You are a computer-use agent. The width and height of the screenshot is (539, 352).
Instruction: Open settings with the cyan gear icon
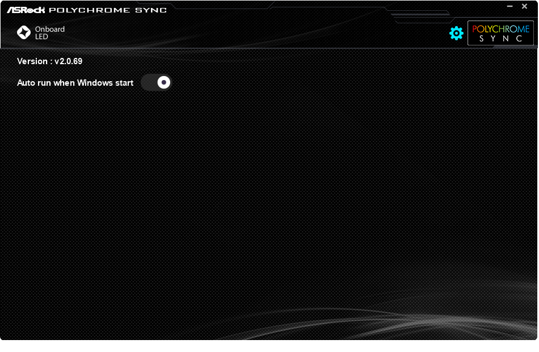click(456, 33)
